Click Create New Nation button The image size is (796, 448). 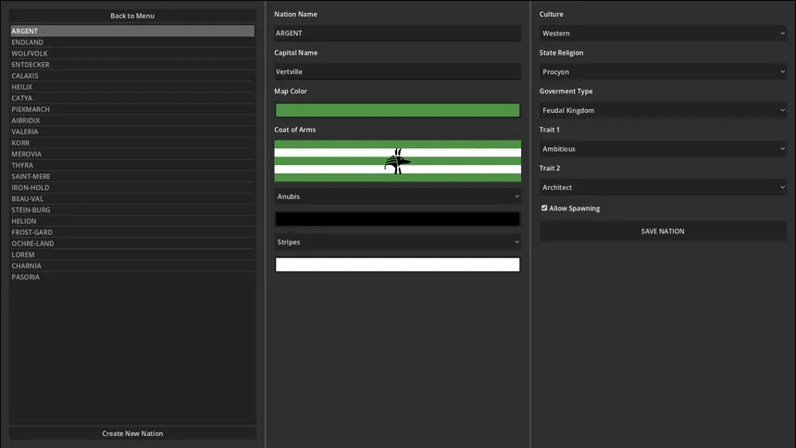click(132, 433)
